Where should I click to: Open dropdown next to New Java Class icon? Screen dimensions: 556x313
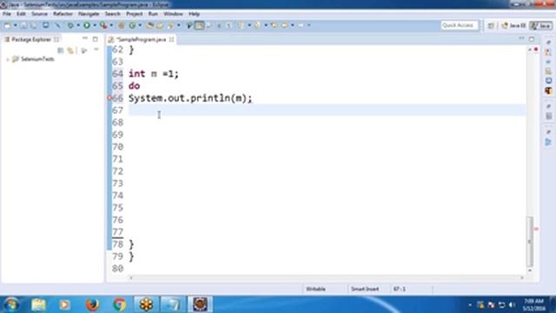click(140, 25)
